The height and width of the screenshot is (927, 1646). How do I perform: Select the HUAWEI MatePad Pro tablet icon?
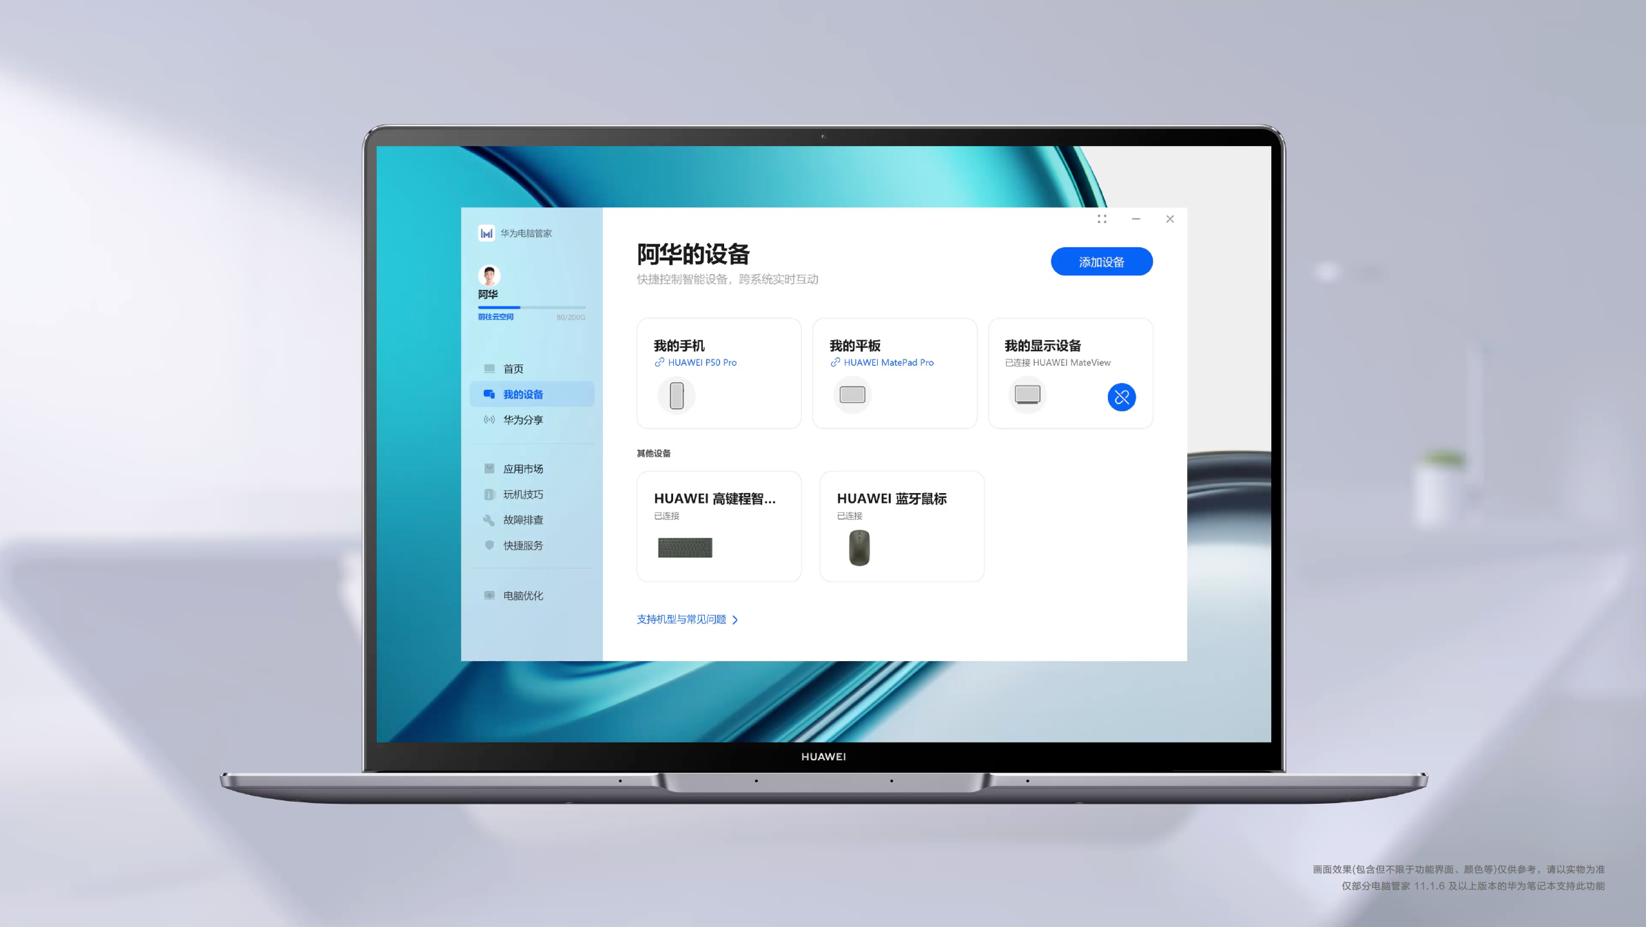852,395
